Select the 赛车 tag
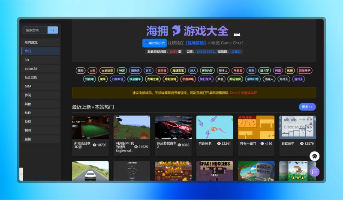The image size is (343, 200). (251, 71)
